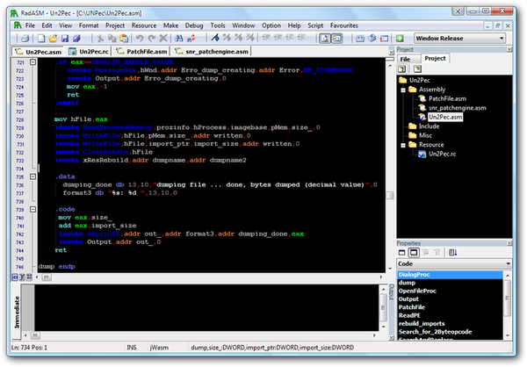
Task: Collapse the .data block at line 735
Action: 33,176
